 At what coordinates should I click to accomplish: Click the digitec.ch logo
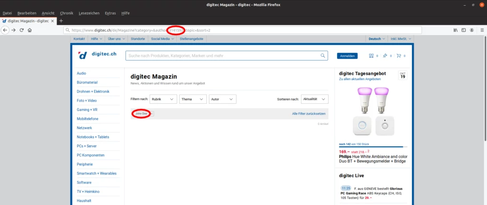(97, 55)
